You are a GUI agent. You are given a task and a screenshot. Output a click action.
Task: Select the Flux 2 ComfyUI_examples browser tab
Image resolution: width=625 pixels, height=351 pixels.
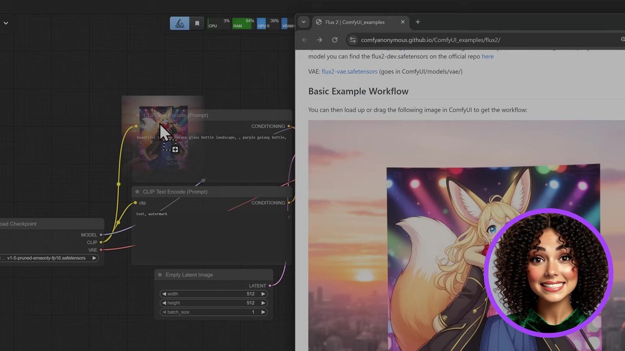360,22
